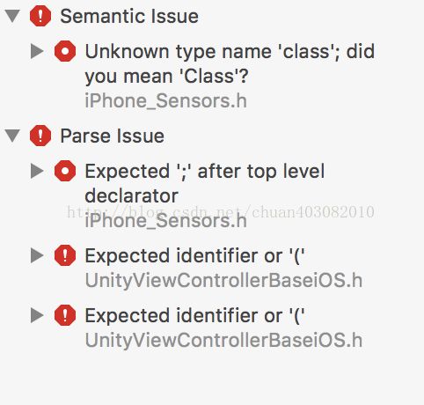Expand the Unknown type name 'class' error
The width and height of the screenshot is (424, 405).
pos(37,51)
